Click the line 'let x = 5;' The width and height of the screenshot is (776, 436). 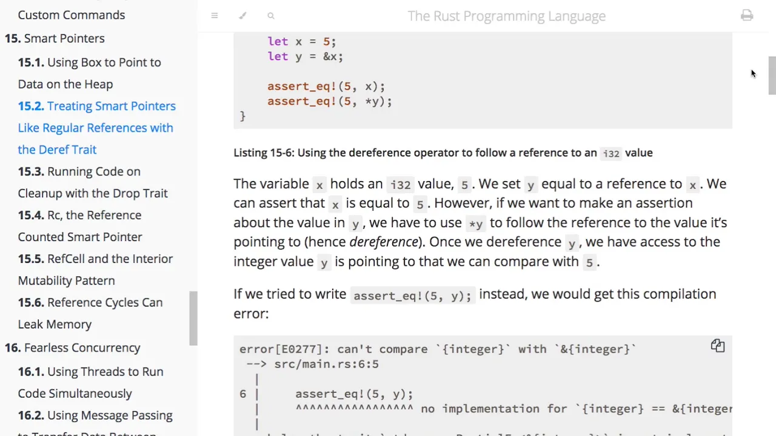tap(301, 41)
